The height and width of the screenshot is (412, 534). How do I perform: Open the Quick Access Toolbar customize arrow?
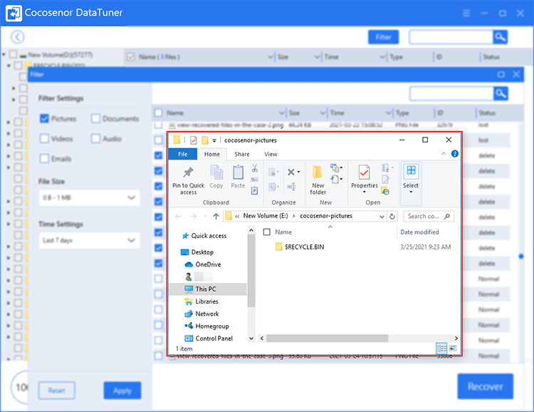coord(214,140)
